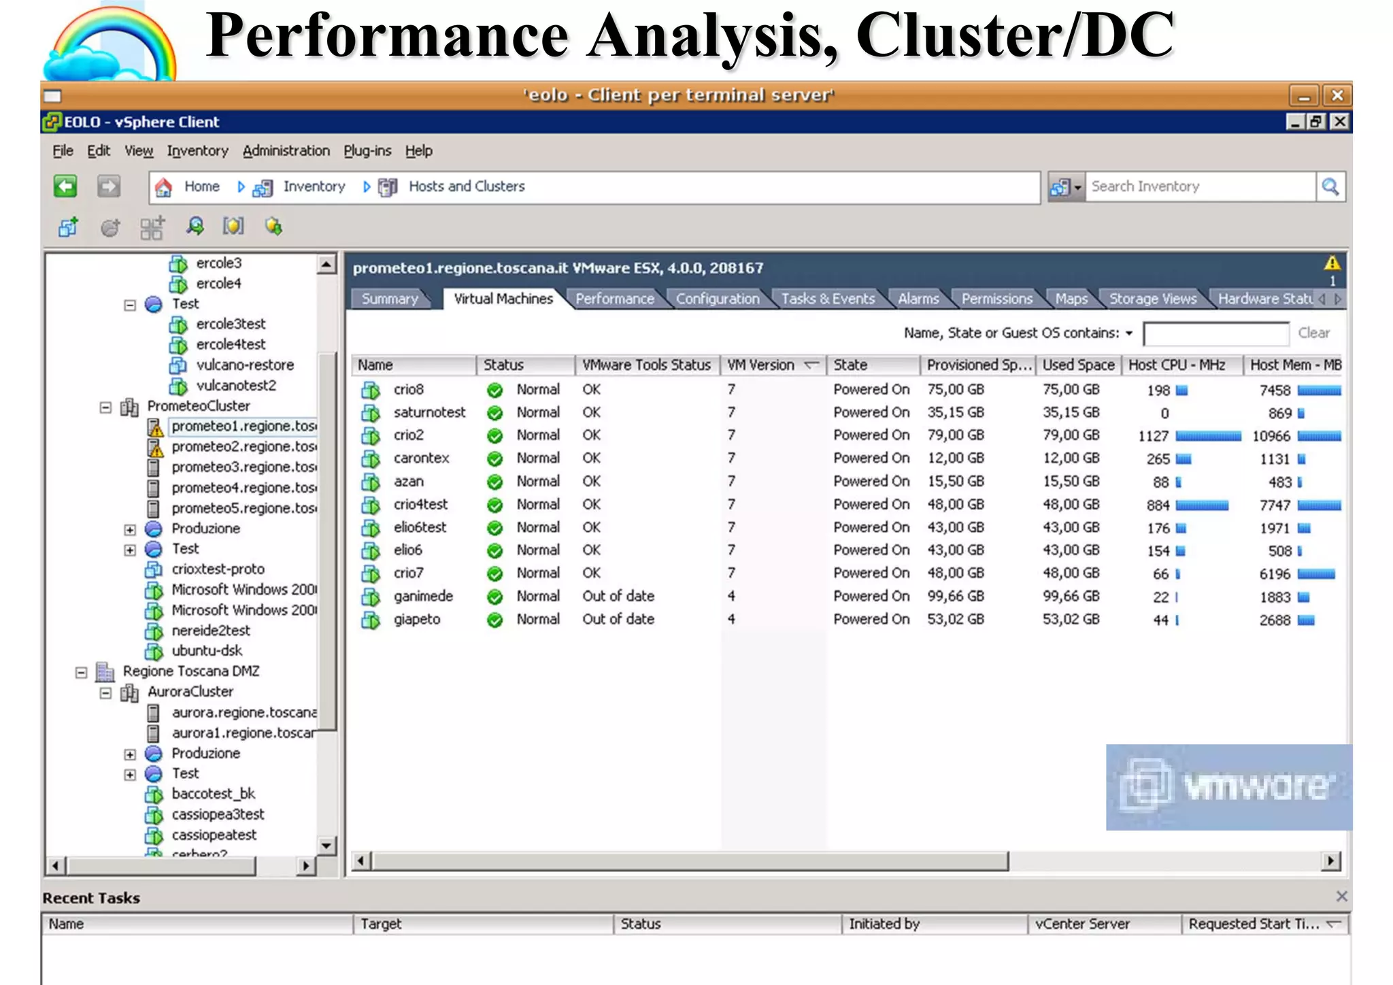Click the VM name filter text box

(x=1216, y=333)
